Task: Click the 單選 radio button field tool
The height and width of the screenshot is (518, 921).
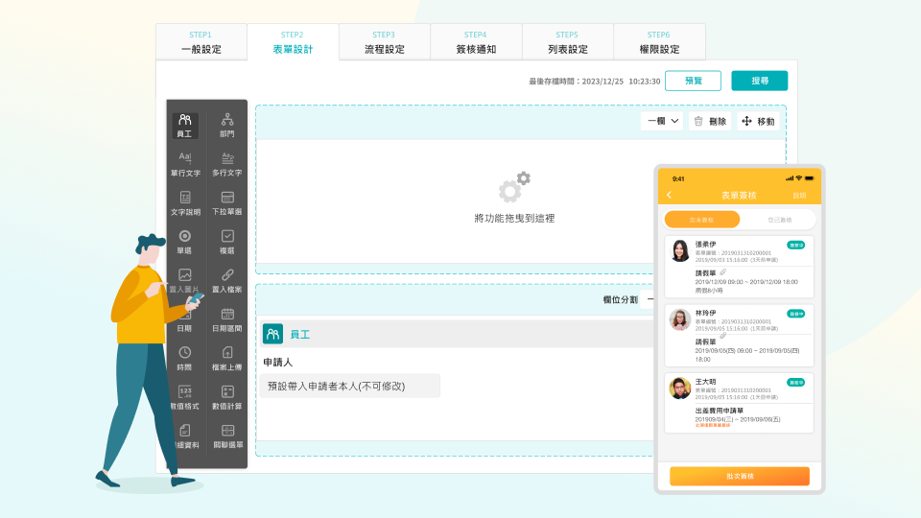Action: [185, 241]
